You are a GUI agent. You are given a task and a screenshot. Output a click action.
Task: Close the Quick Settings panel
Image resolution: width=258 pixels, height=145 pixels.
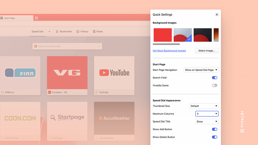point(217,15)
